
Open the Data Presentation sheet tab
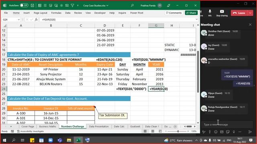click(99, 126)
